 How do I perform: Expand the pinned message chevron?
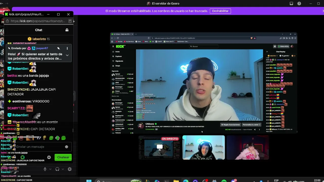pos(67,55)
